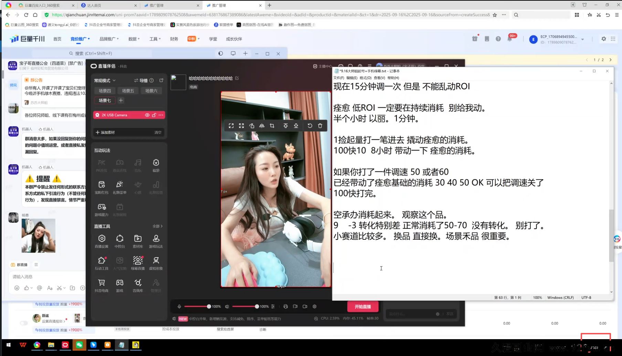Expand the 常规模式 mode dropdown

coord(105,80)
